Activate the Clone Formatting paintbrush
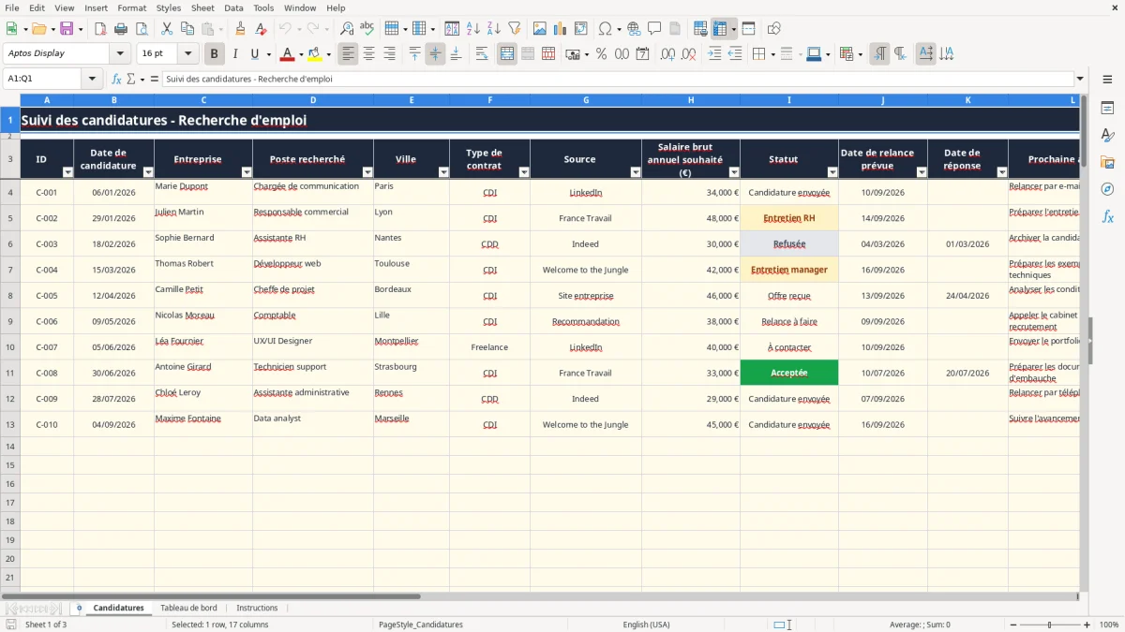Image resolution: width=1125 pixels, height=632 pixels. (241, 29)
